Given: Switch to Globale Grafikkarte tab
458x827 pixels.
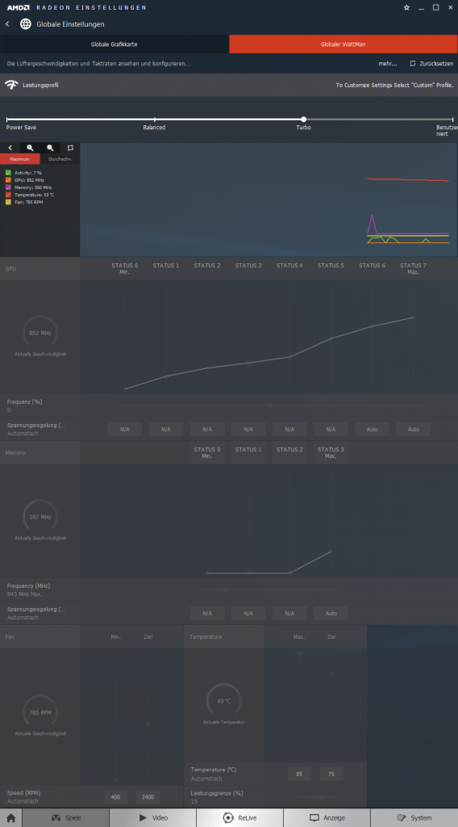Looking at the screenshot, I should click(114, 44).
